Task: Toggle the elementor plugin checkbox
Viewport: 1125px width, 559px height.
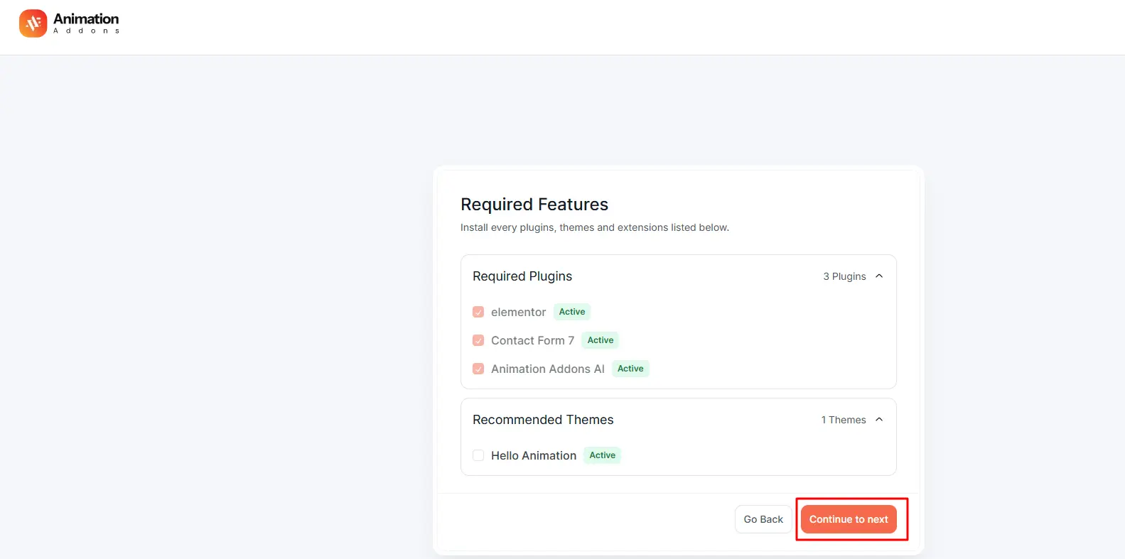Action: pyautogui.click(x=478, y=312)
